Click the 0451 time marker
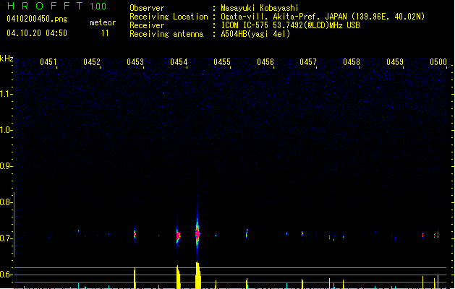 click(x=48, y=63)
